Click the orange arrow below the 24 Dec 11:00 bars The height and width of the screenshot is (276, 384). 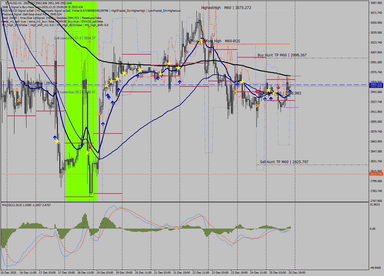click(x=257, y=106)
